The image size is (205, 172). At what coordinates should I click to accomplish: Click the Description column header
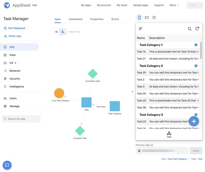coord(157,38)
